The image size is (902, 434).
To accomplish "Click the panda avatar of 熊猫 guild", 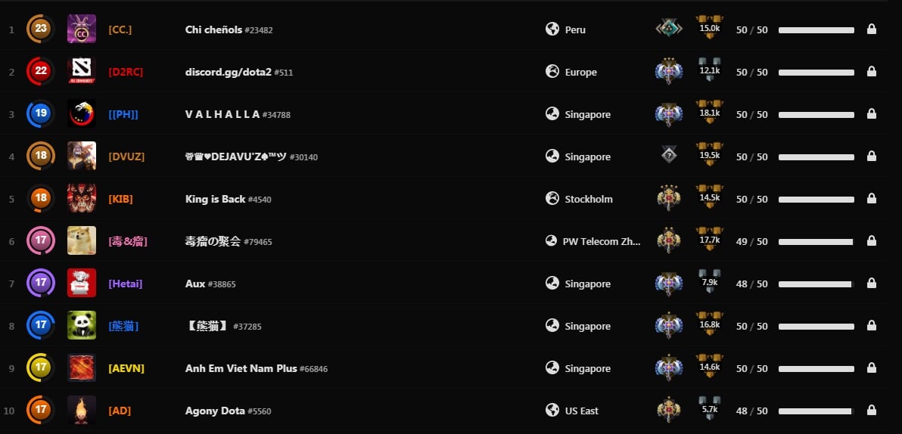I will (x=82, y=326).
